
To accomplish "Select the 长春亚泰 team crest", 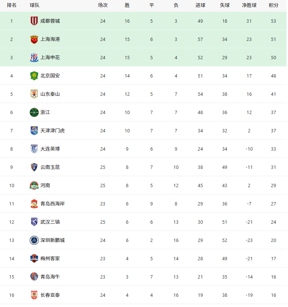I will [x=34, y=295].
